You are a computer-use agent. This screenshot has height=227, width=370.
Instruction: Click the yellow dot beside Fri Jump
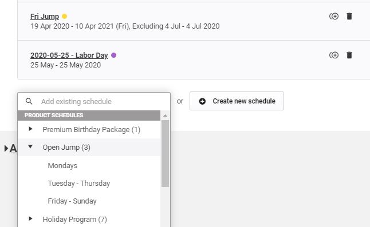tap(64, 16)
